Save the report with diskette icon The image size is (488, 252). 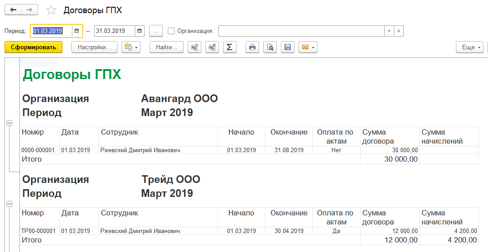287,47
